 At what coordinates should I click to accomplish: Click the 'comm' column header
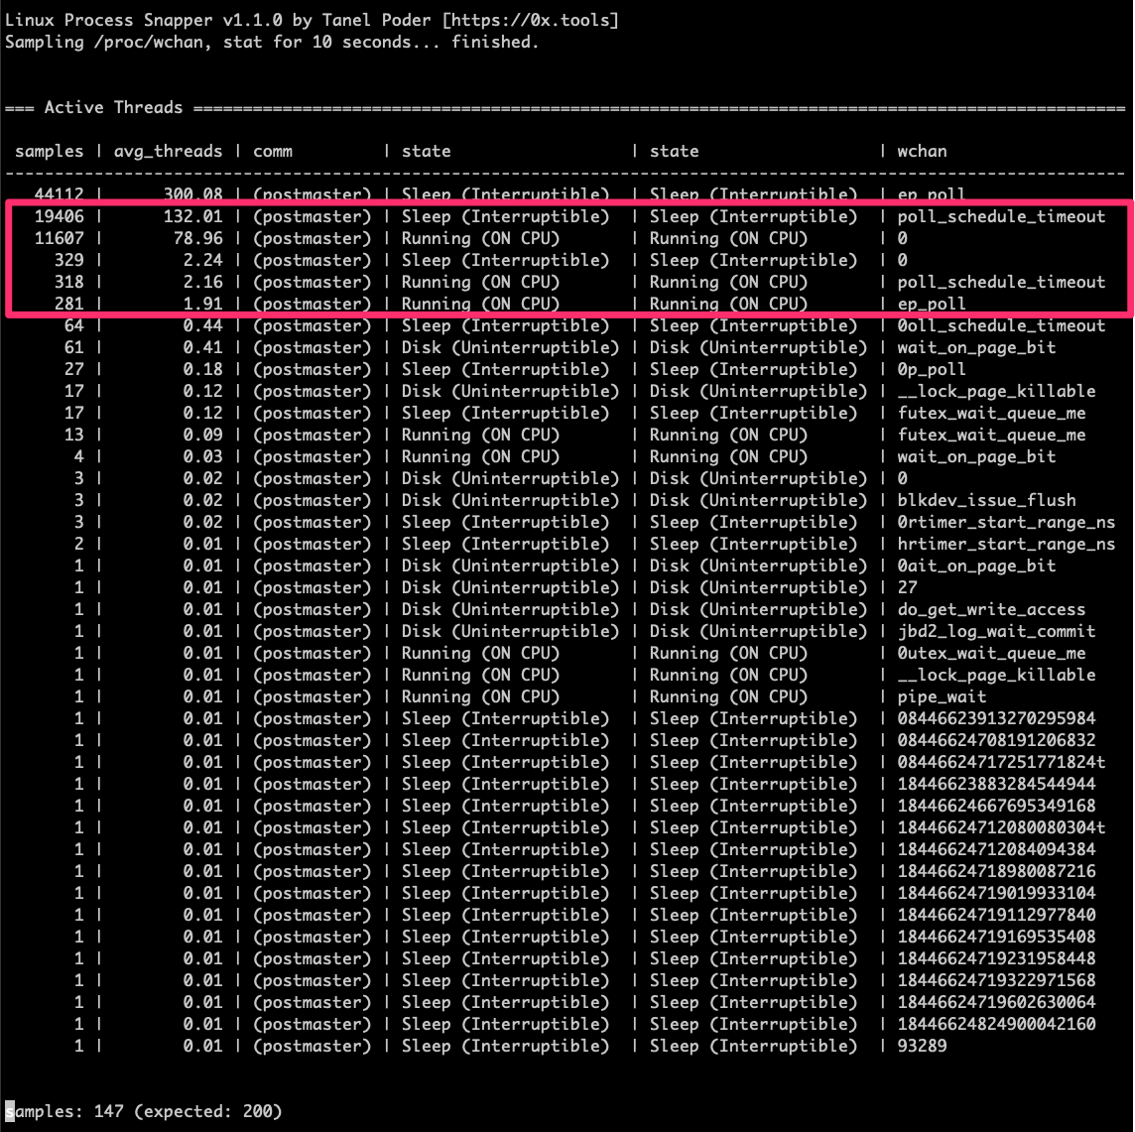pos(273,151)
